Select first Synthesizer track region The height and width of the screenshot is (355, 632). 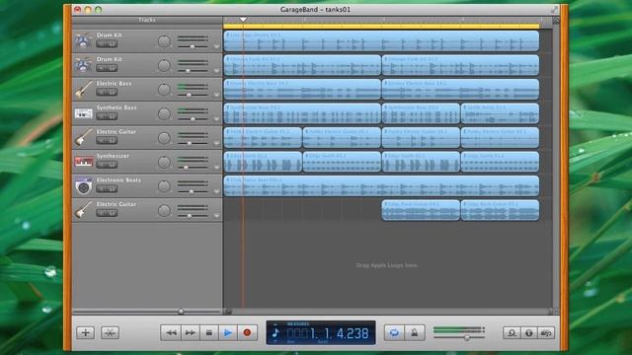point(263,162)
